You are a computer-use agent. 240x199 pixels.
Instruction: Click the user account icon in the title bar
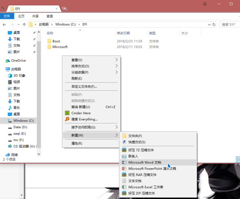point(205,3)
